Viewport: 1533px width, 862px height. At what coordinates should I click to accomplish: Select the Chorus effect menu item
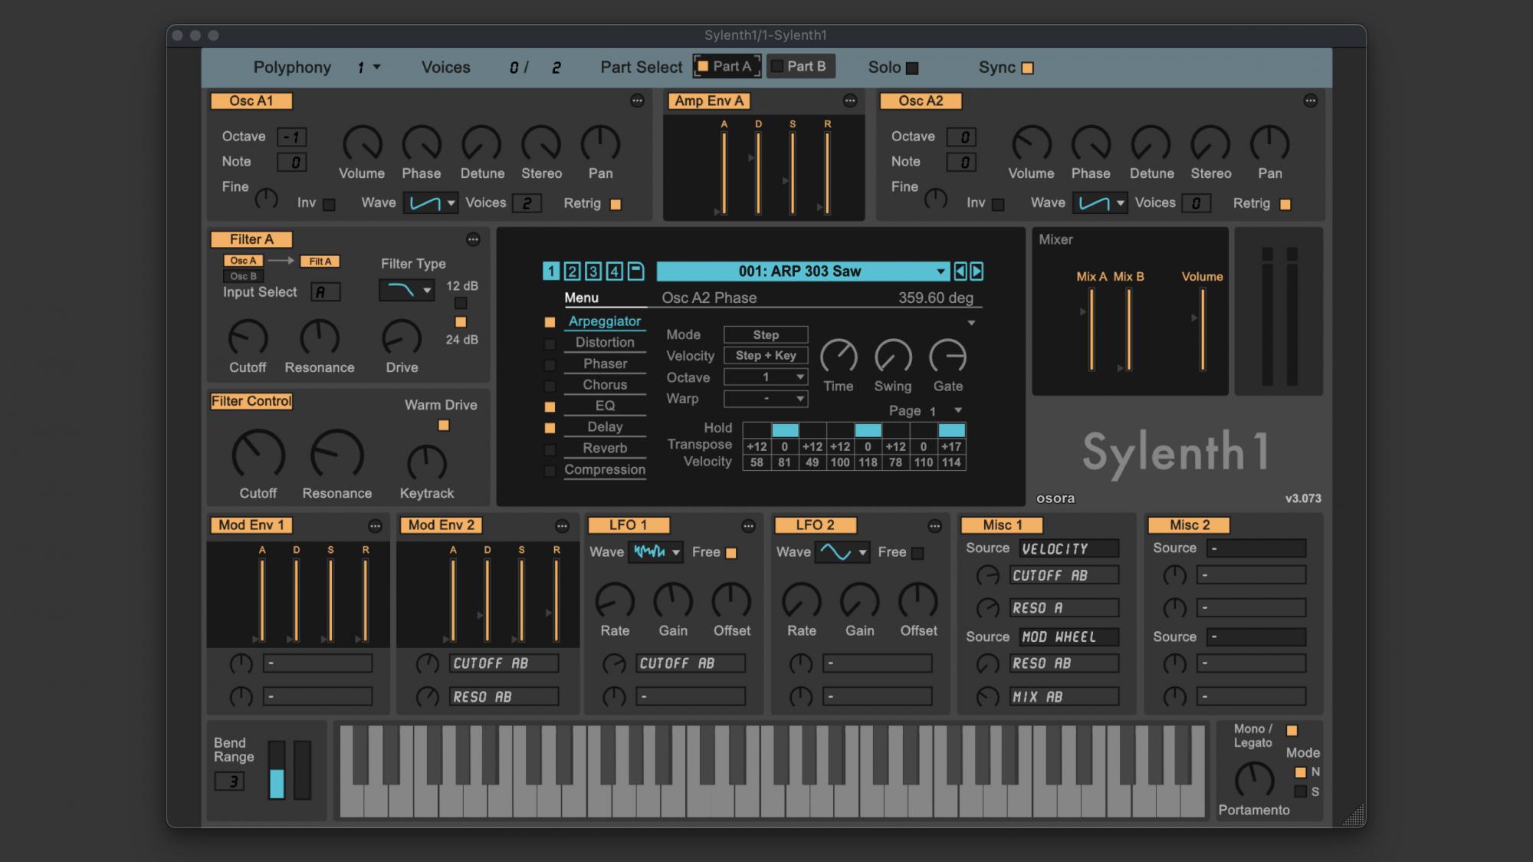[606, 385]
